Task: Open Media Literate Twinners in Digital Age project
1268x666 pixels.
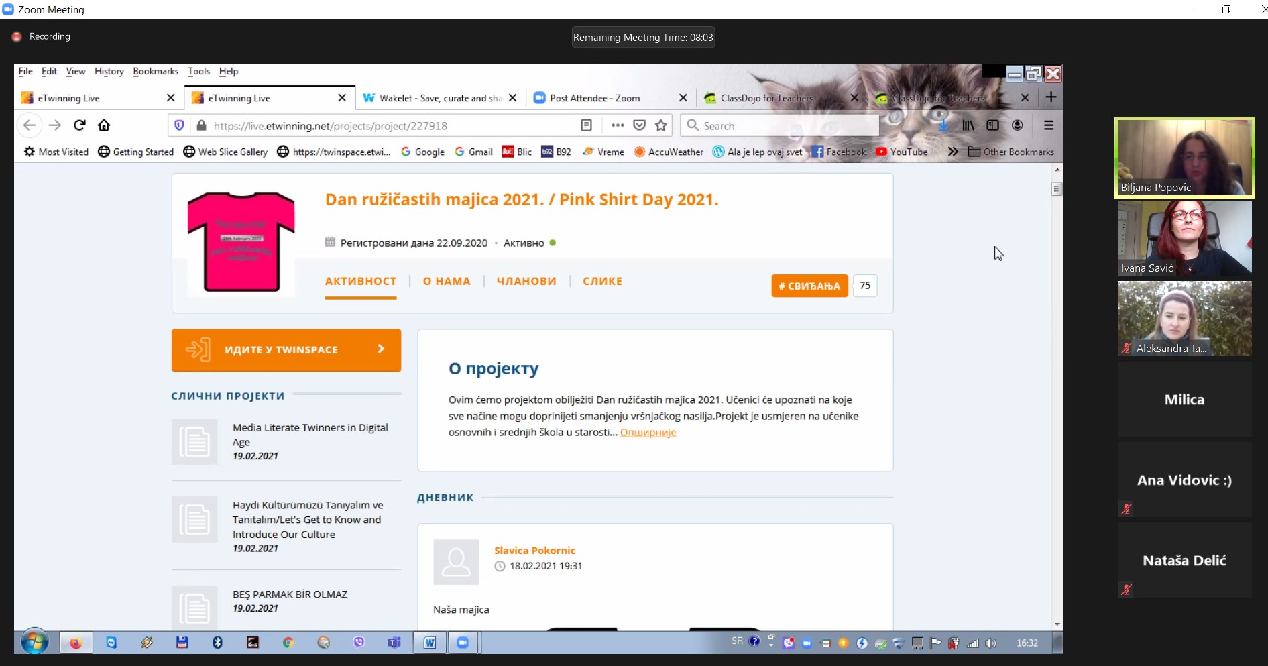Action: (x=310, y=435)
